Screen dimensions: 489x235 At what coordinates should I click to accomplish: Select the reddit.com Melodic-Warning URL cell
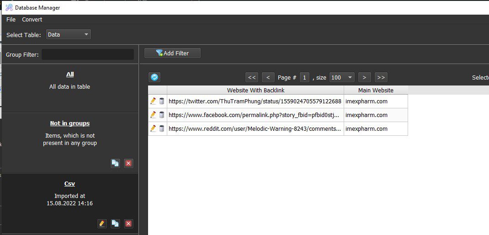coord(255,128)
